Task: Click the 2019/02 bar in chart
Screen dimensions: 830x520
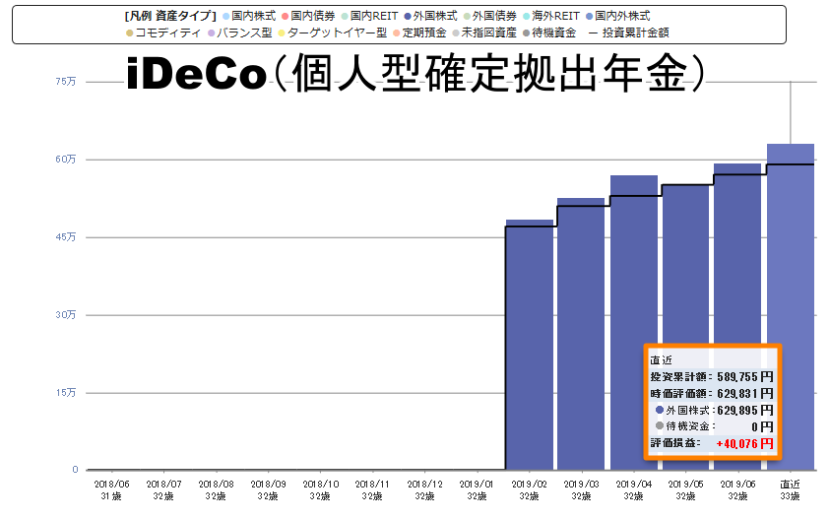Action: [530, 345]
